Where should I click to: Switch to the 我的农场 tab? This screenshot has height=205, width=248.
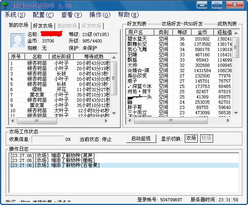pyautogui.click(x=19, y=25)
